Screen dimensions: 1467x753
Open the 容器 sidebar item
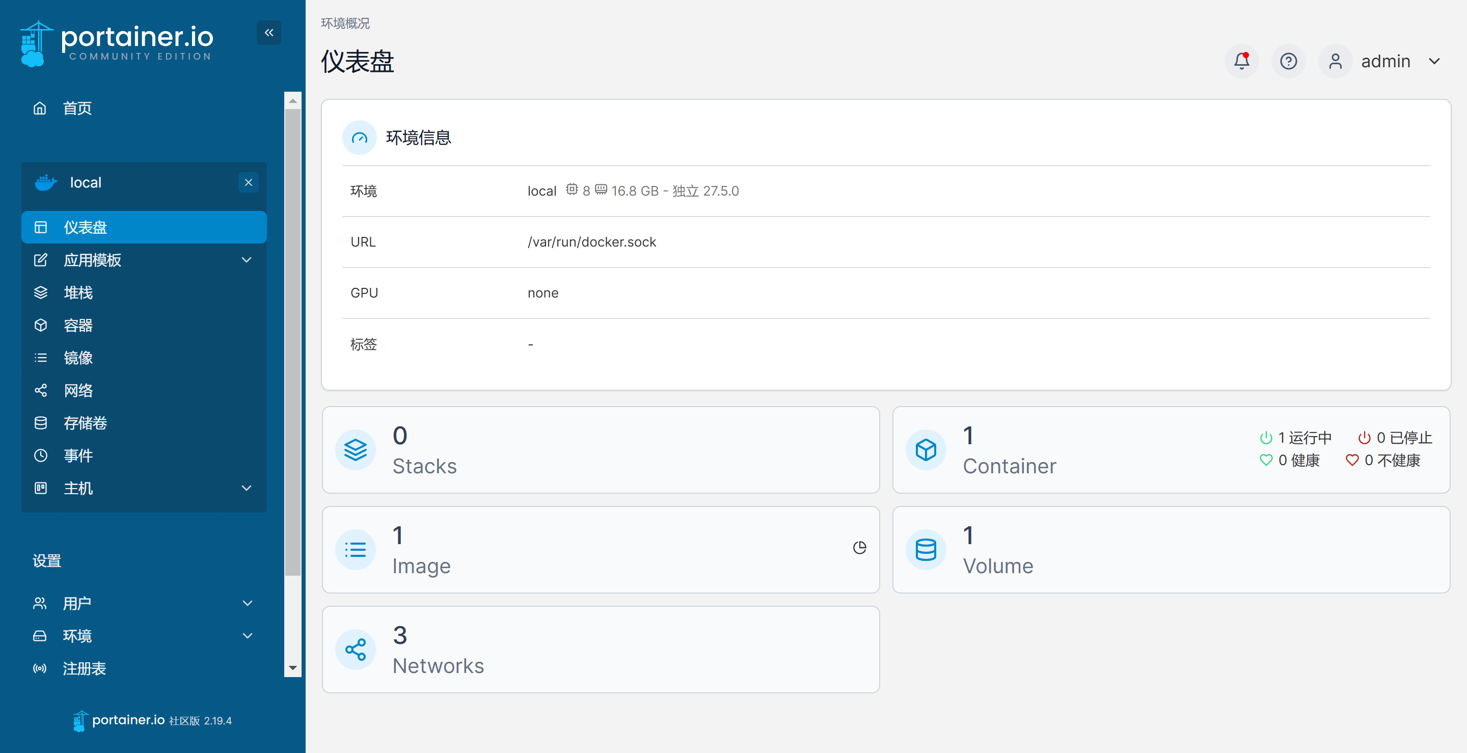click(78, 325)
